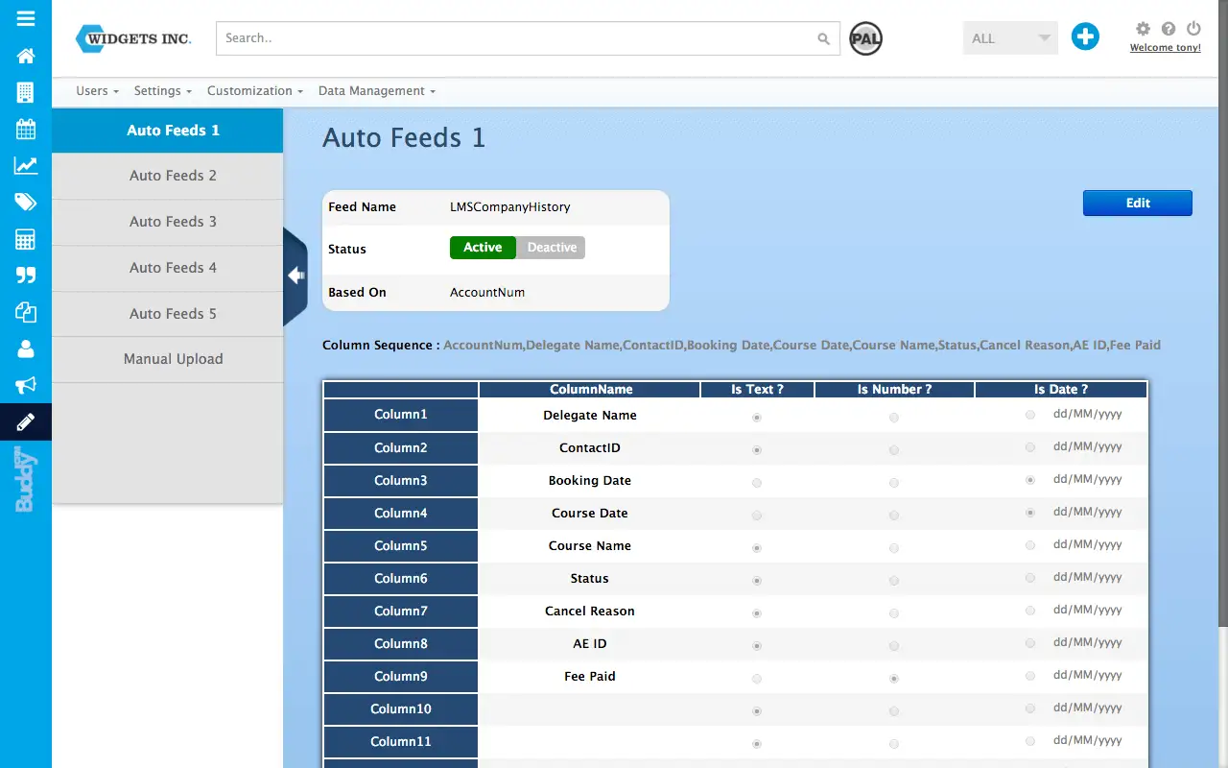Image resolution: width=1228 pixels, height=768 pixels.
Task: Click the megaphone icon in sidebar
Action: pyautogui.click(x=26, y=385)
